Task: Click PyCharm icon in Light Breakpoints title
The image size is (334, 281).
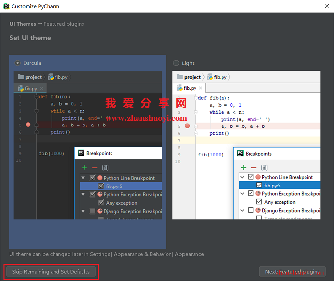Action: click(x=240, y=153)
